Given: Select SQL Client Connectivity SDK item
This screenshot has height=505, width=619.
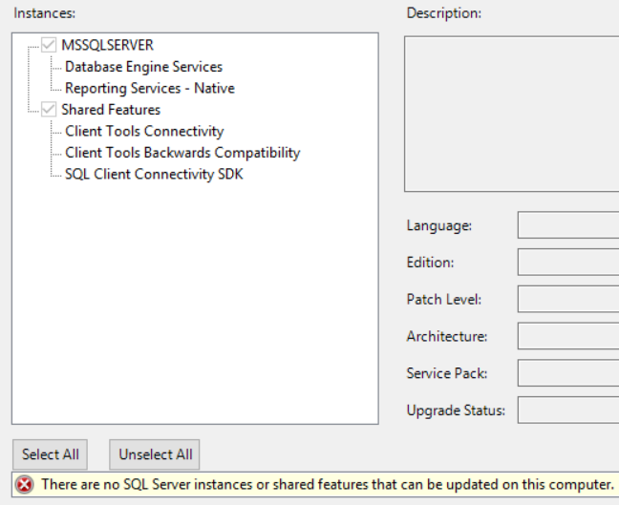Looking at the screenshot, I should pos(154,174).
